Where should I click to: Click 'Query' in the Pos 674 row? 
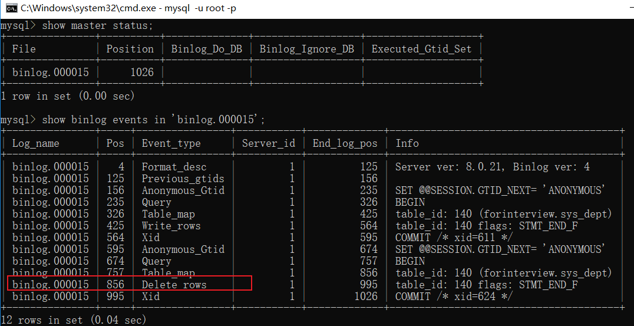[x=157, y=261]
